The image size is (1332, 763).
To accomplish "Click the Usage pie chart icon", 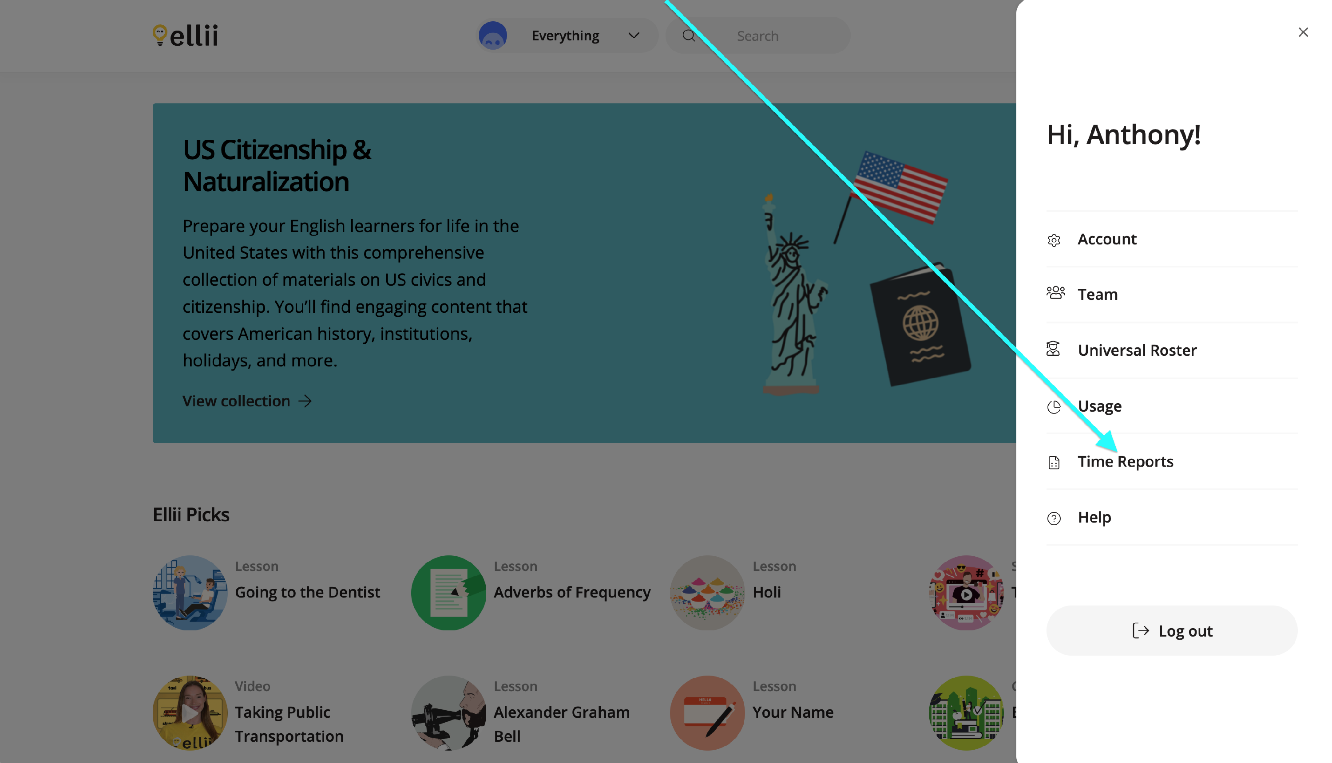I will [x=1054, y=407].
